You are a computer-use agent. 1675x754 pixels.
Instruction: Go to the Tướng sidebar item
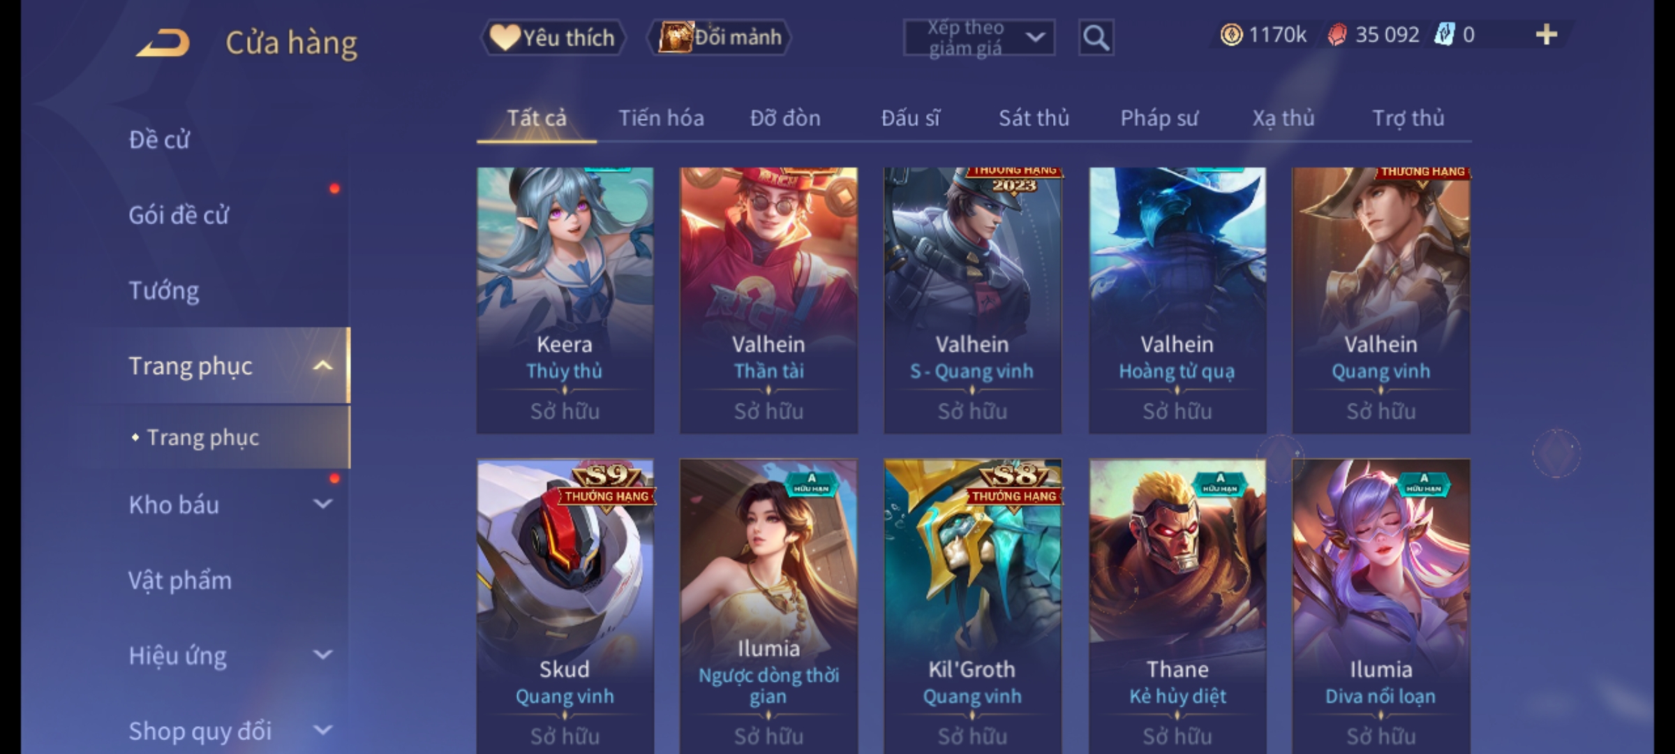point(164,290)
